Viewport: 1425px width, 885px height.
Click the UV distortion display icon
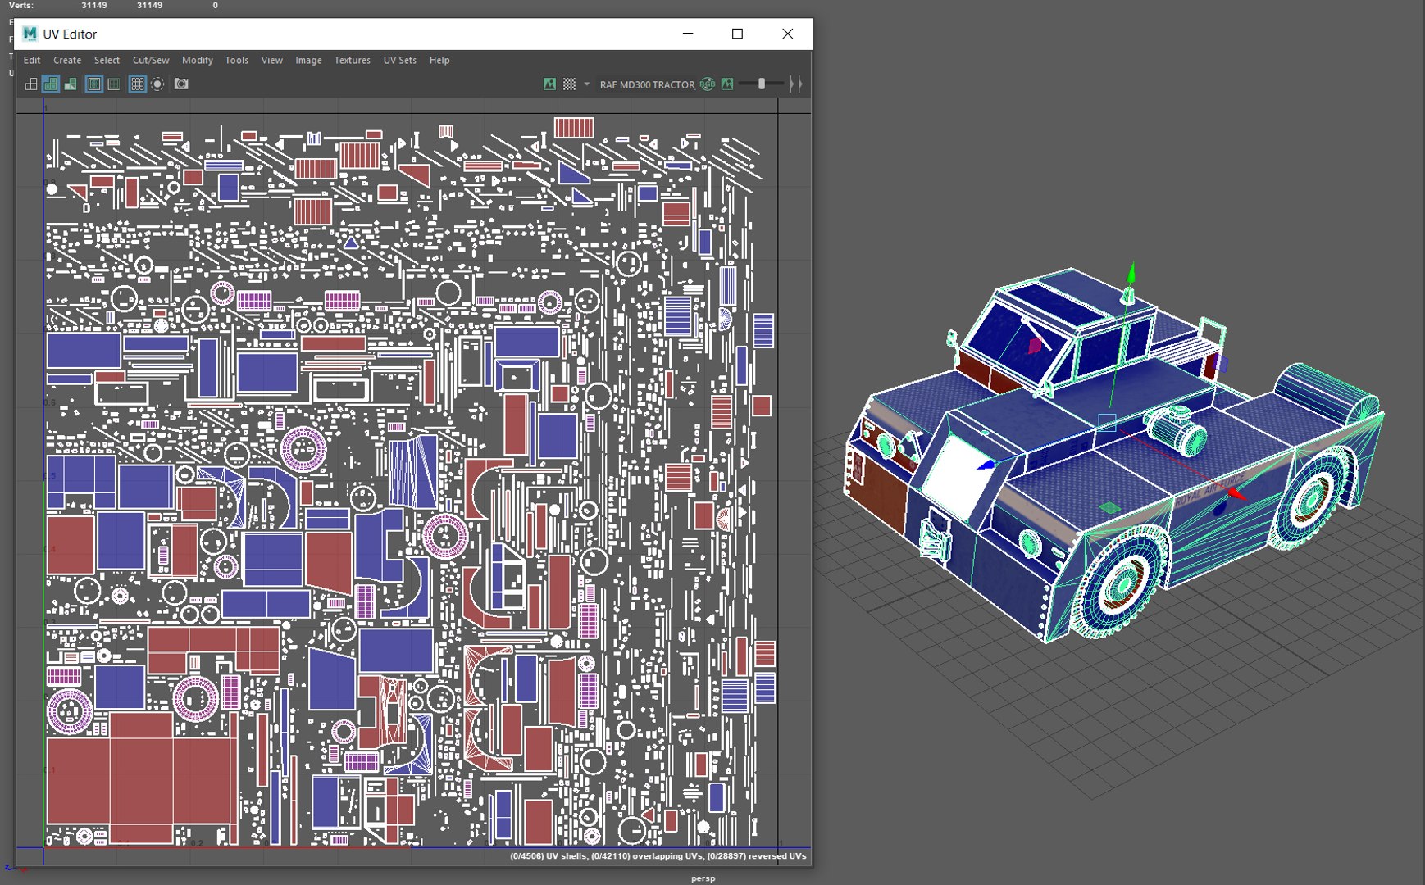(71, 84)
